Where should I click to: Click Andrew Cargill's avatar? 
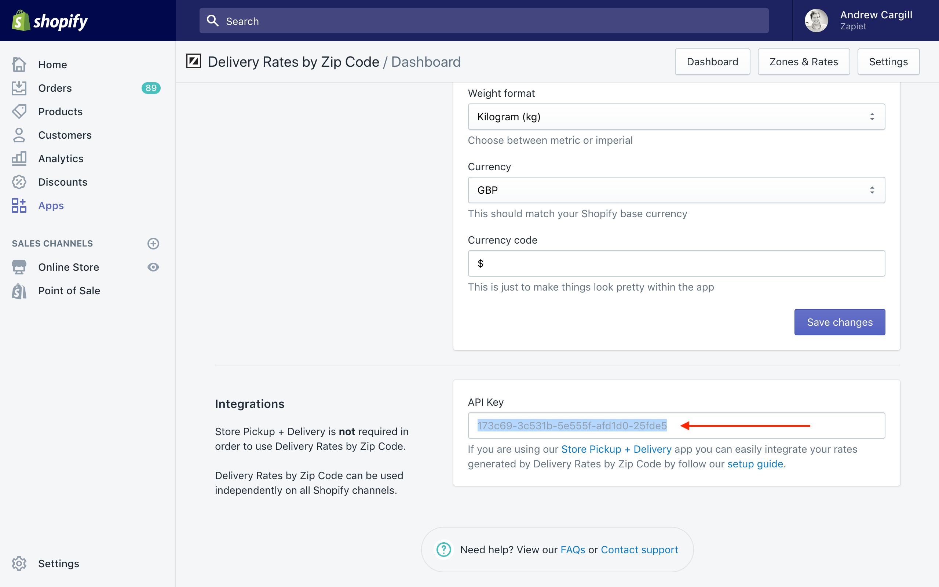pos(816,21)
